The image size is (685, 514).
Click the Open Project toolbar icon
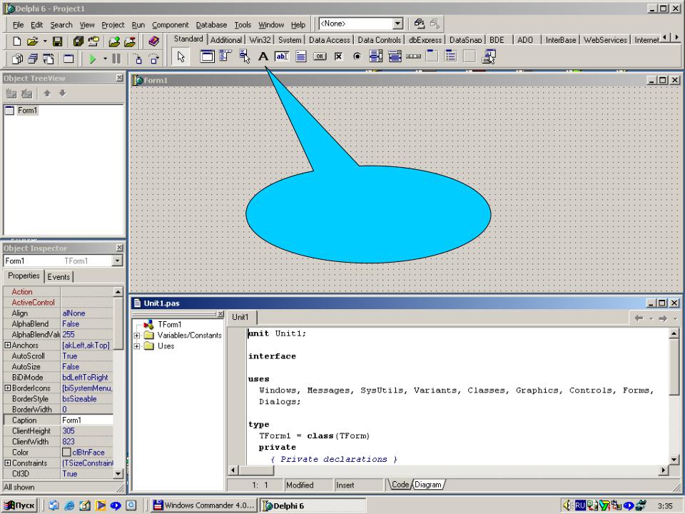click(93, 41)
